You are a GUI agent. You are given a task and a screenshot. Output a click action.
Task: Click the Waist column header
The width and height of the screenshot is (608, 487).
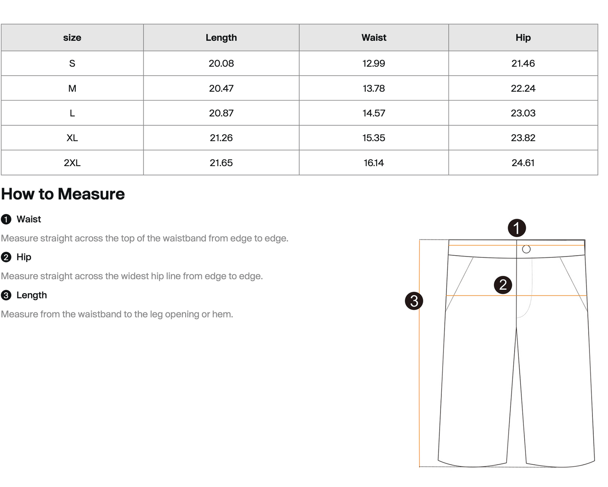(x=374, y=37)
